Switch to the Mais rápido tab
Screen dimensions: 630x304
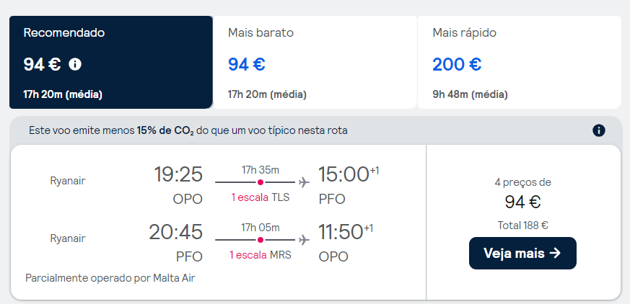coord(520,62)
